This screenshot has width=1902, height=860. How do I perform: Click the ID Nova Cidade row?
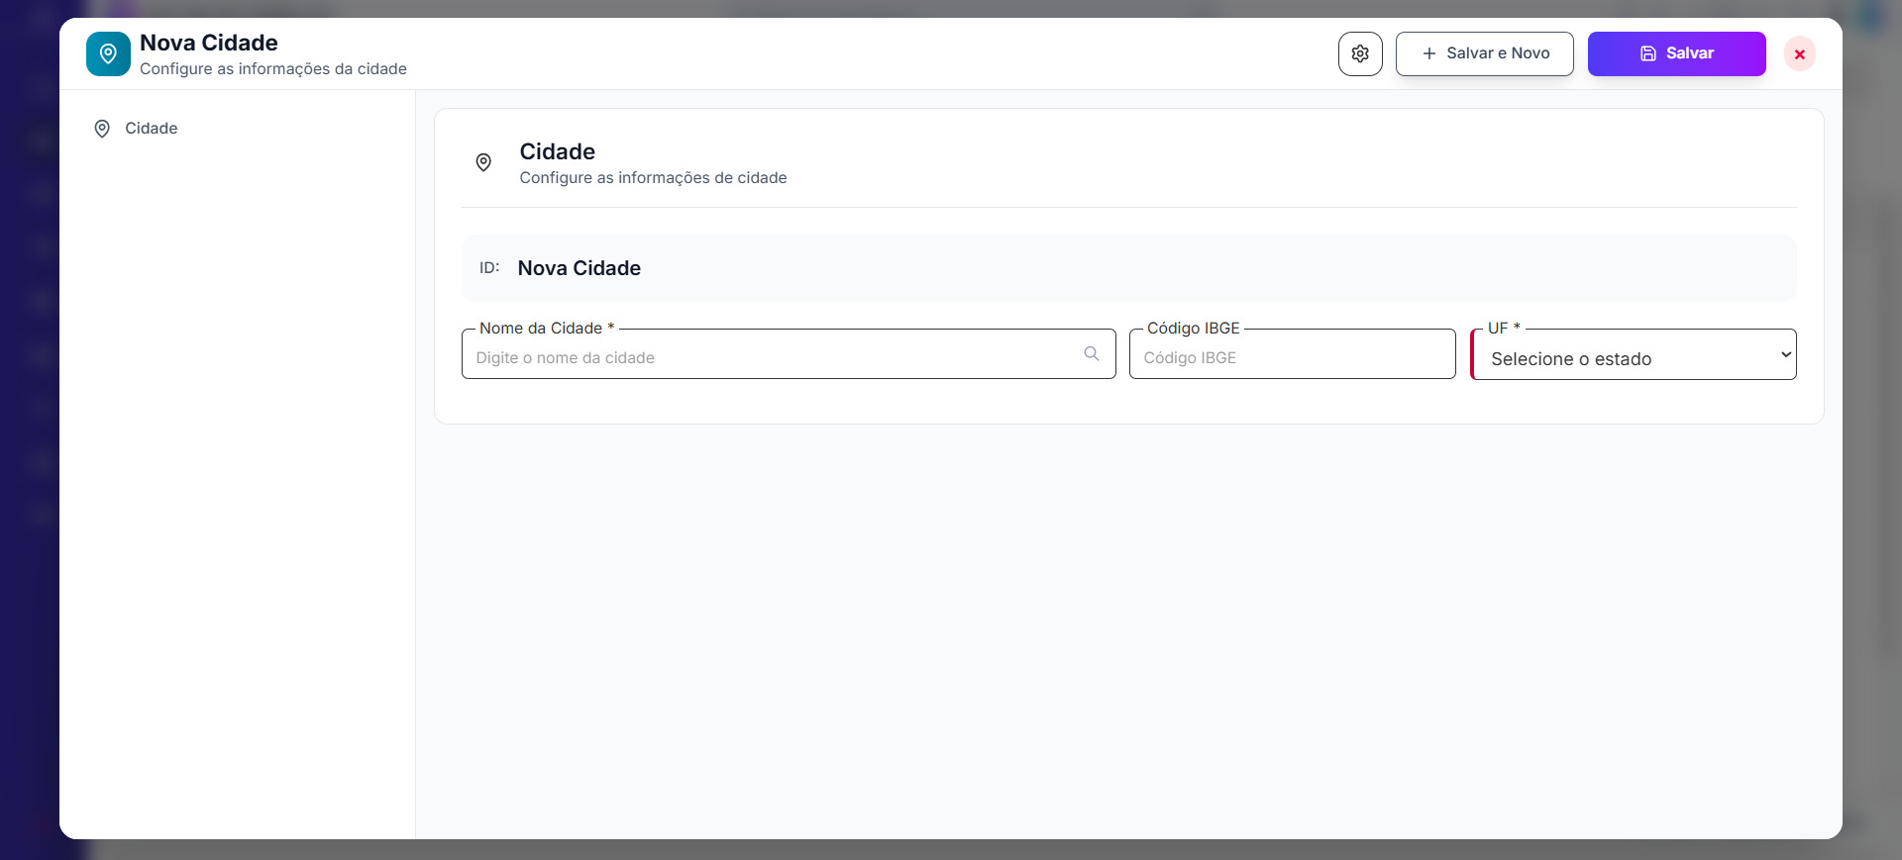[1127, 268]
